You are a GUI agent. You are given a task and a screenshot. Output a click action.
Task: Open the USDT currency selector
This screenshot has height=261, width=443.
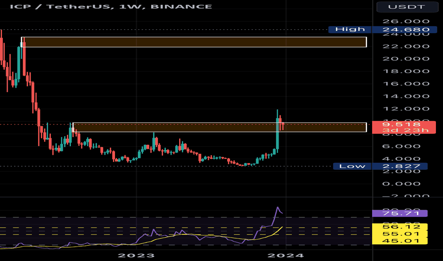407,7
